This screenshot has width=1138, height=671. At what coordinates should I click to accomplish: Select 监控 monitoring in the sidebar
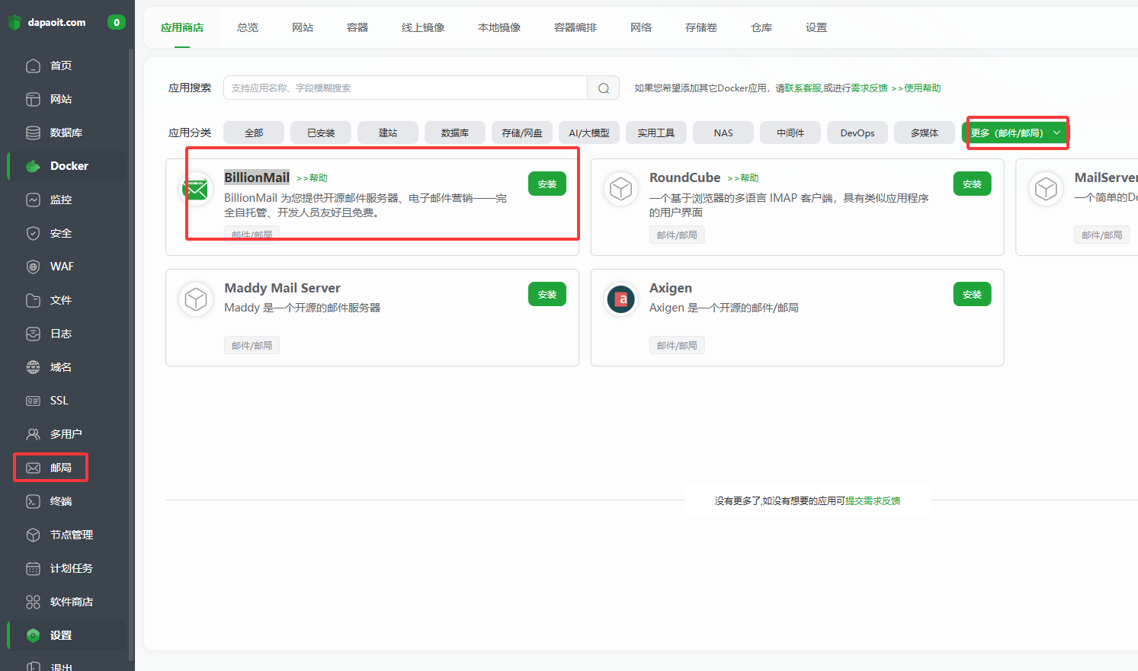click(59, 199)
